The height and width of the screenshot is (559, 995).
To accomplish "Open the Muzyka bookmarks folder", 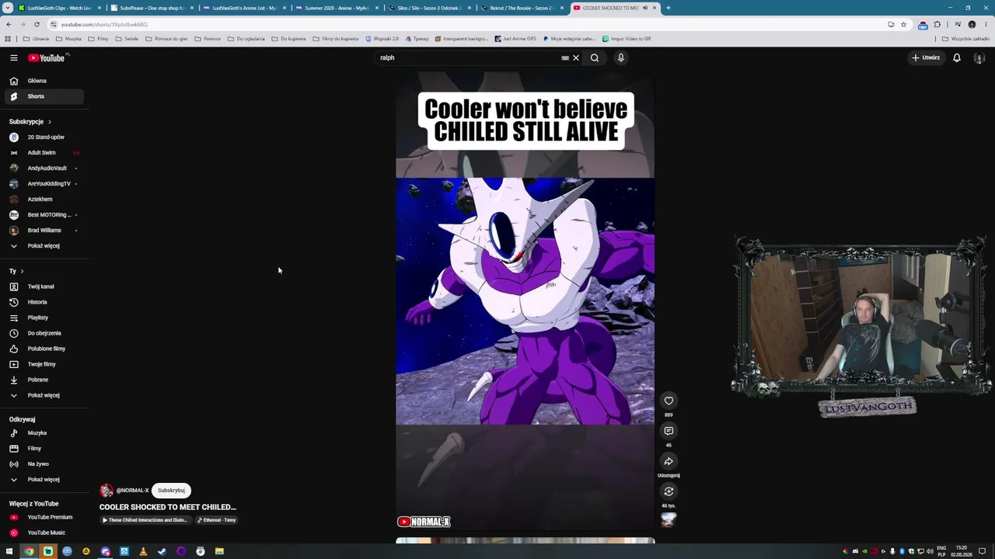I will click(x=68, y=39).
